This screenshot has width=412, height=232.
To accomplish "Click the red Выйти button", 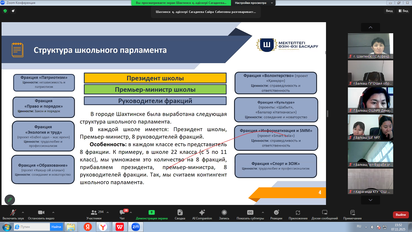I will pyautogui.click(x=401, y=215).
